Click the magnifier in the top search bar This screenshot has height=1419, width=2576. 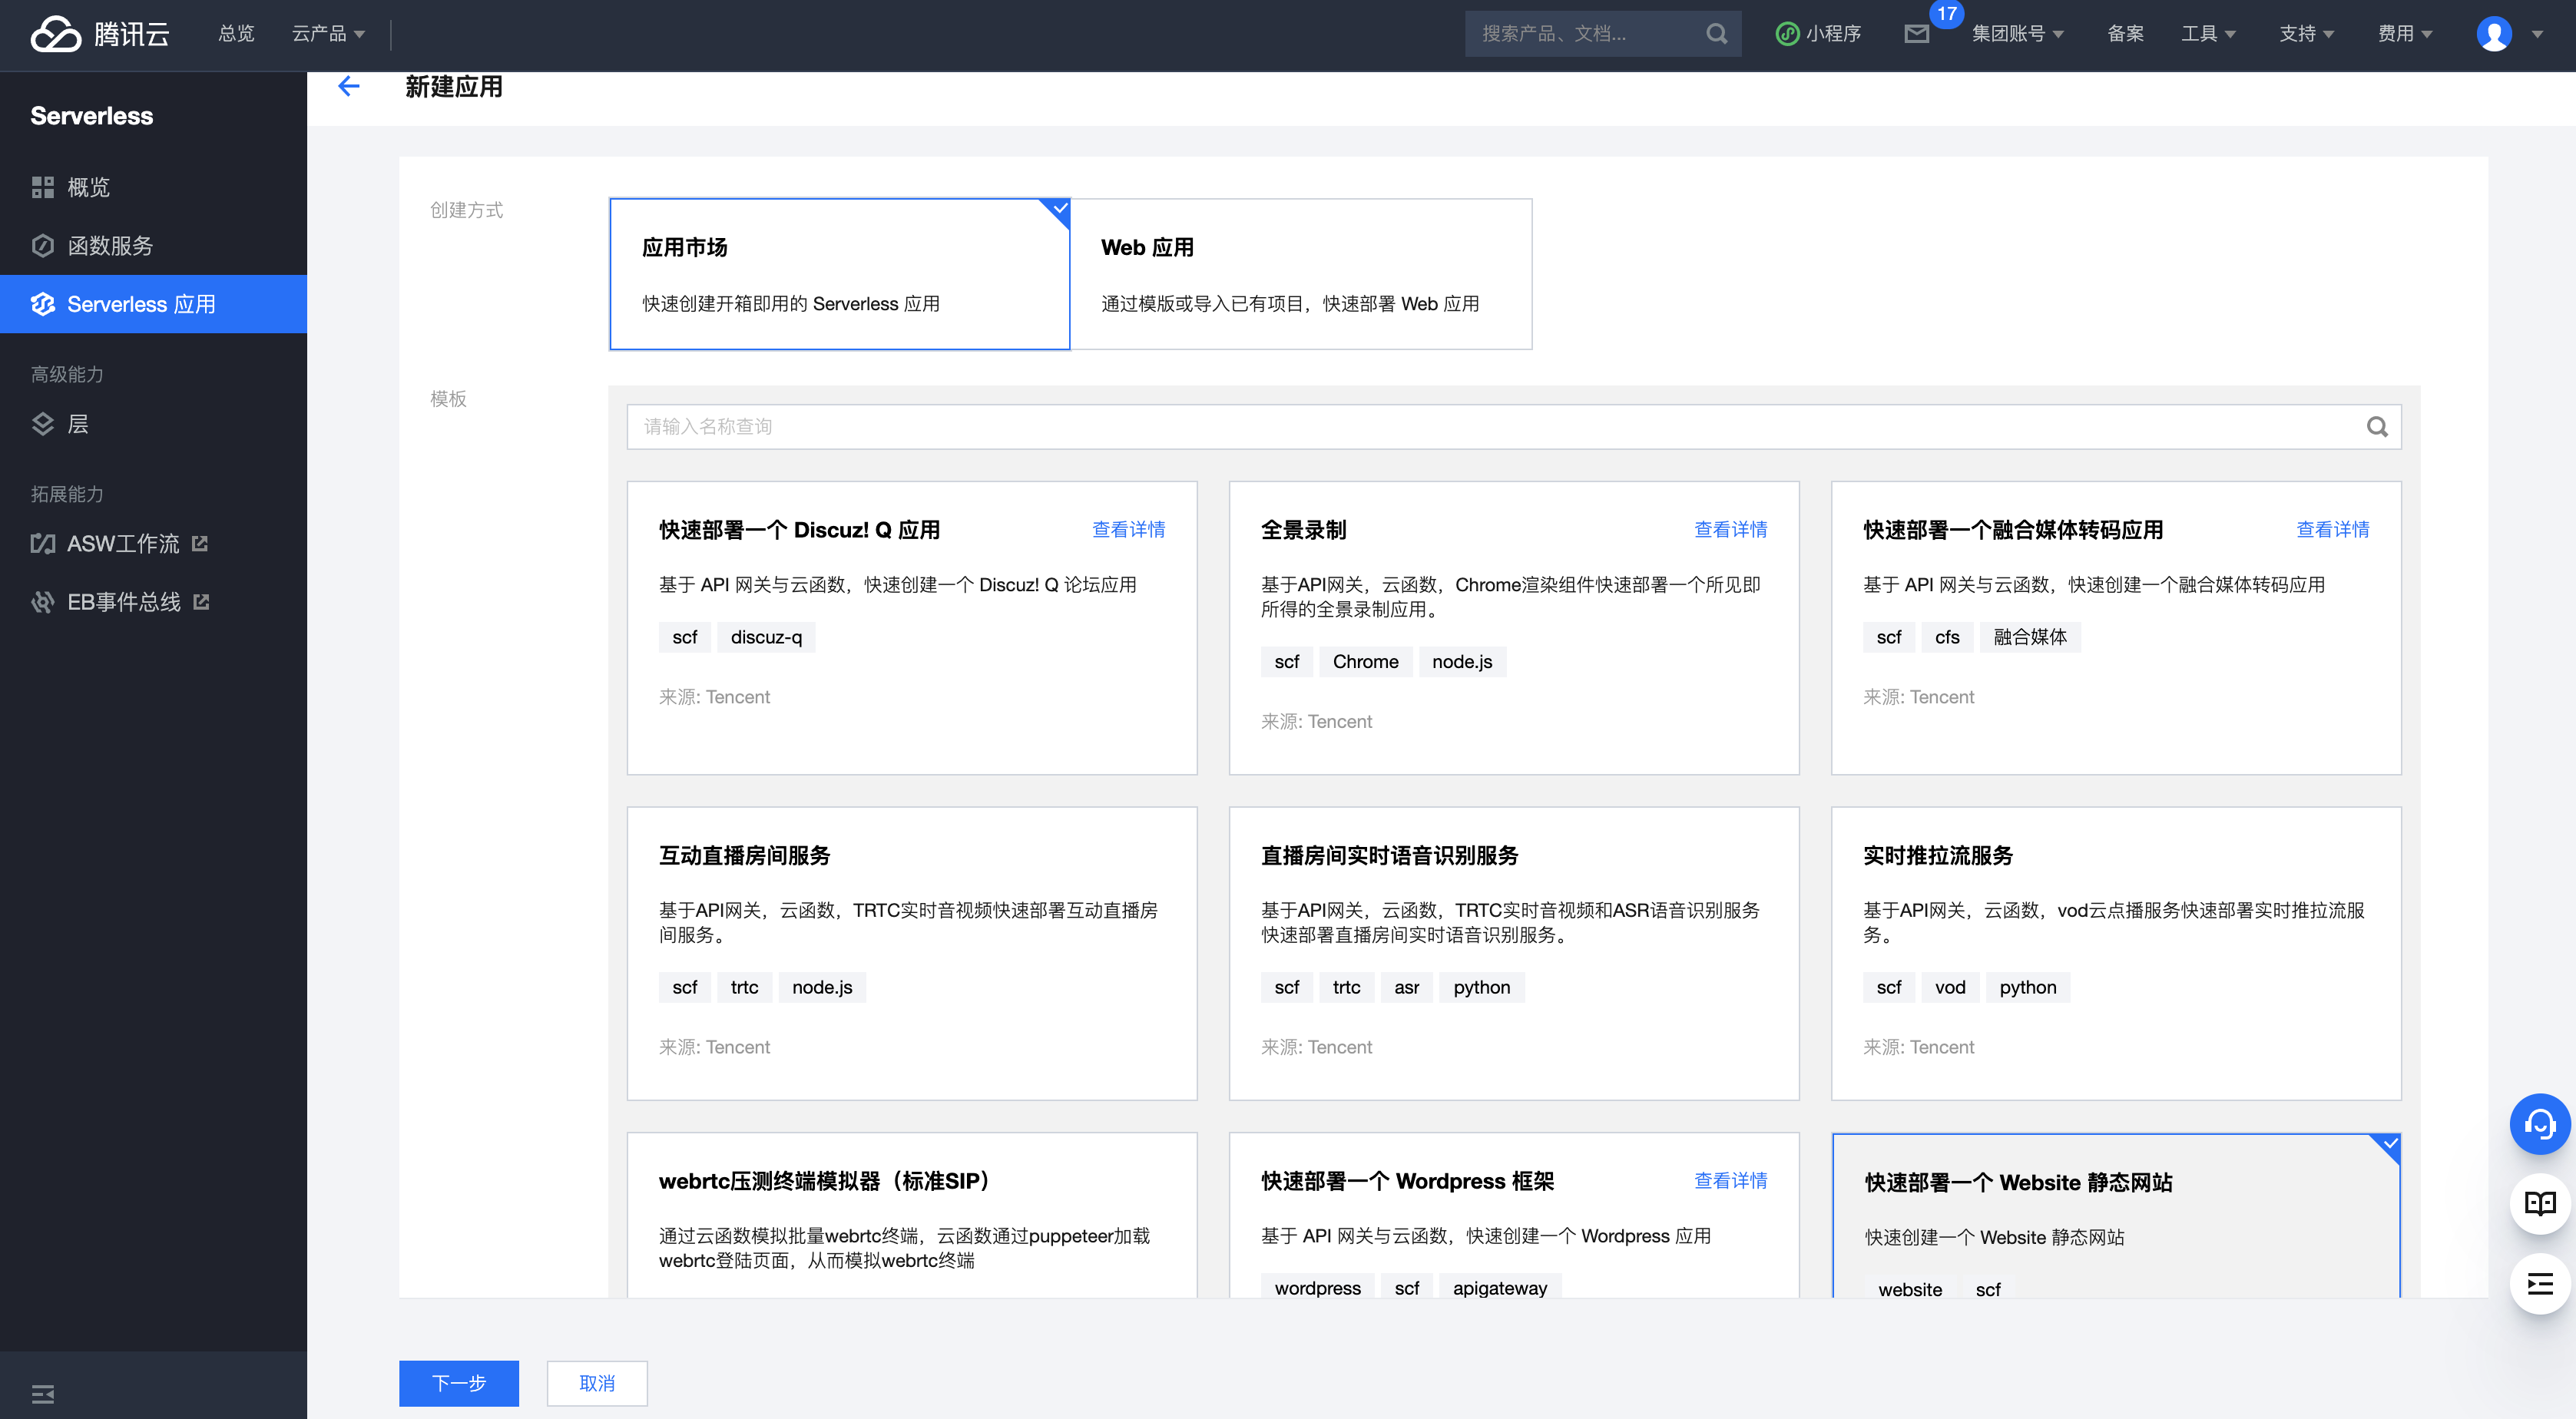point(1716,34)
